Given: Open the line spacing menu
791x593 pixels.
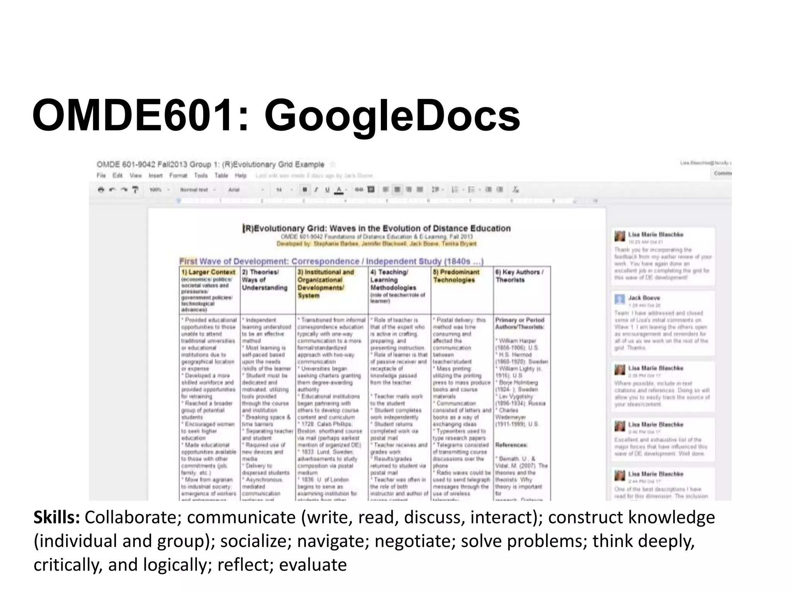Looking at the screenshot, I should click(x=436, y=190).
